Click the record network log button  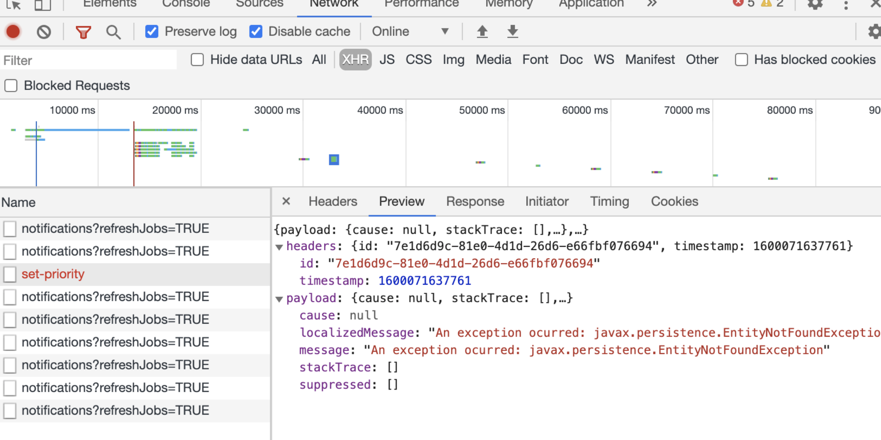click(x=12, y=31)
